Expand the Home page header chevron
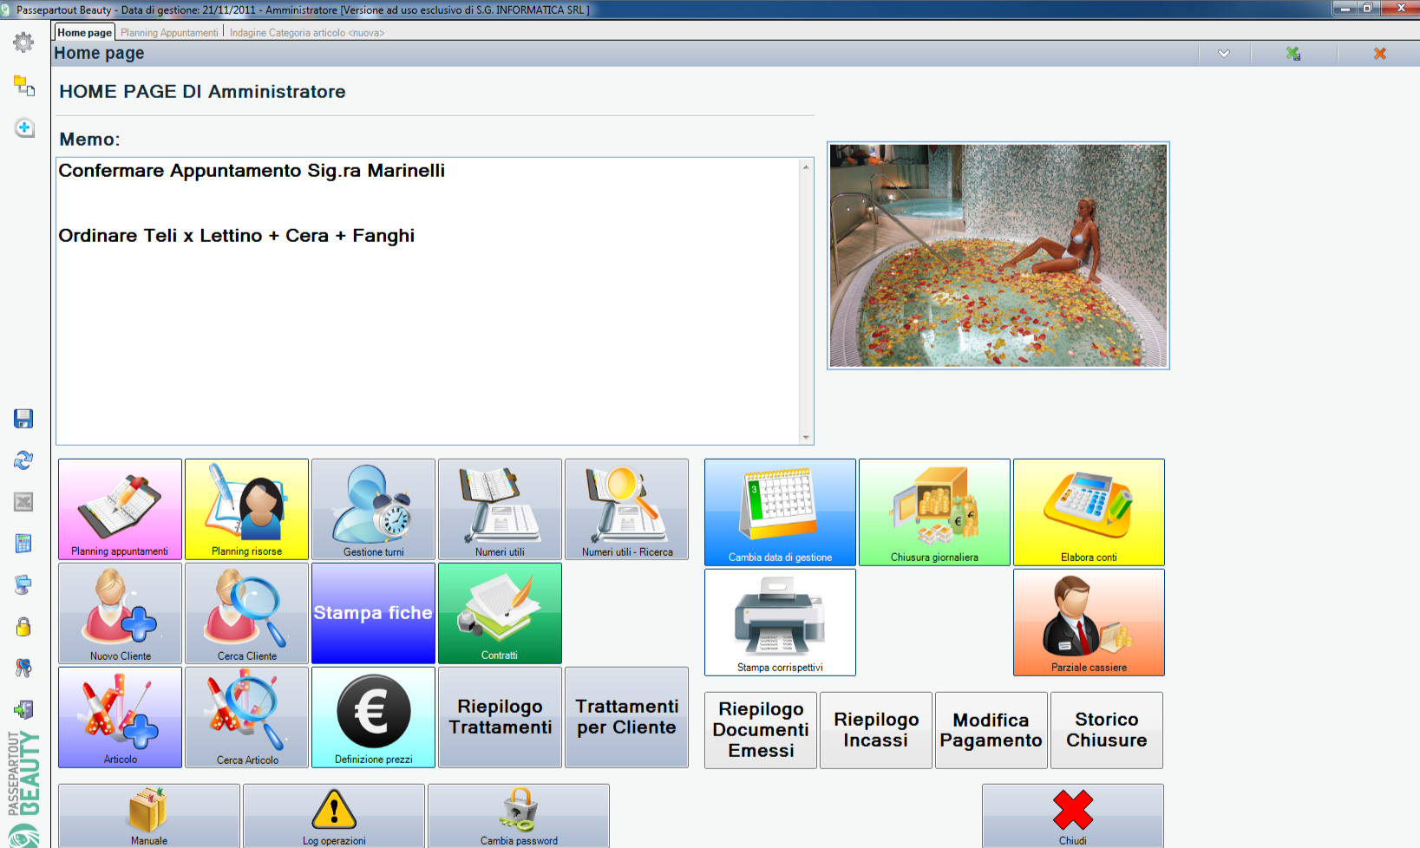 [1223, 54]
